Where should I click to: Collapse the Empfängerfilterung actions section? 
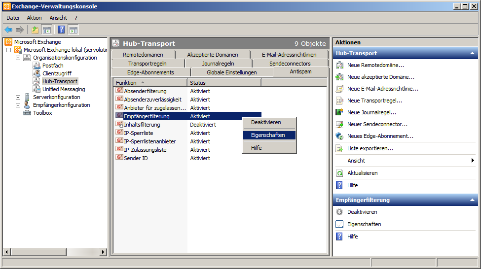tap(473, 200)
